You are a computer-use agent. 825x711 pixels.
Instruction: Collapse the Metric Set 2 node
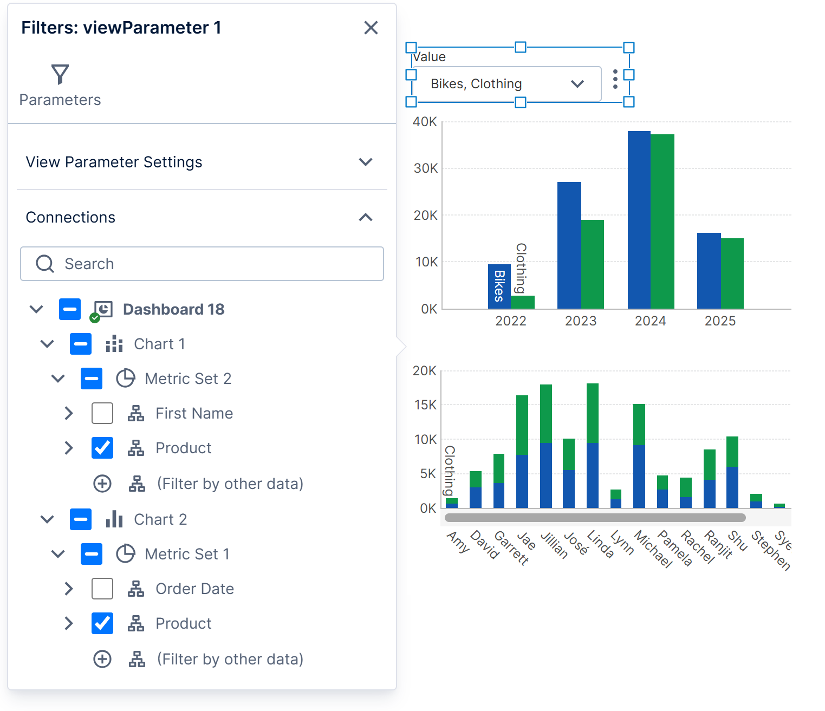click(58, 379)
